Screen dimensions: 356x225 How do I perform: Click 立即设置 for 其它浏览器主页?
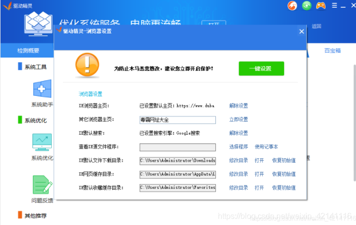238,119
